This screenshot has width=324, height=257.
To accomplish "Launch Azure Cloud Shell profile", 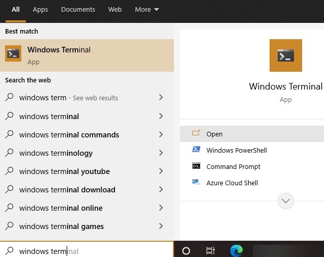I will [252, 183].
